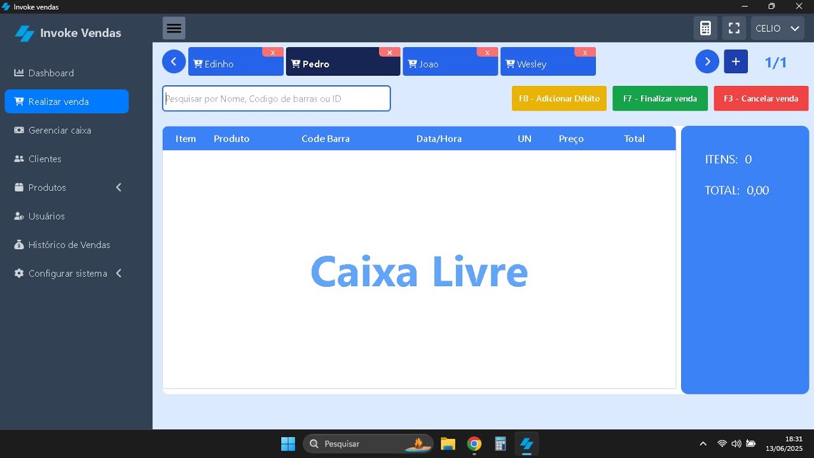Screen dimensions: 814x458
Task: Focus the product search input field
Action: [276, 99]
